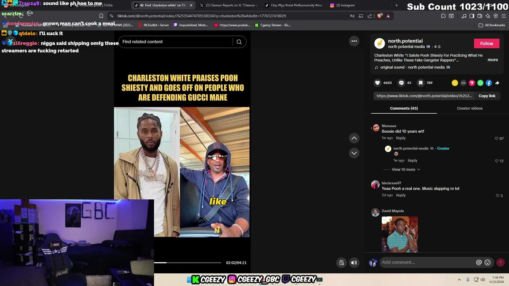Mute the TikTok video volume
The width and height of the screenshot is (509, 286).
pyautogui.click(x=354, y=263)
